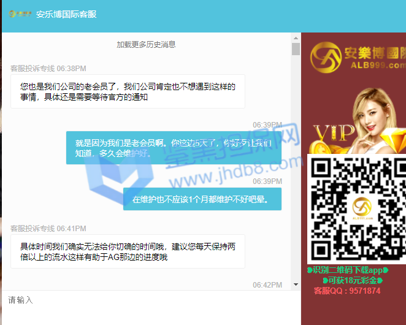Select the blue message starting 就是因为我们是老会员啊
406x325 pixels.
click(x=174, y=148)
